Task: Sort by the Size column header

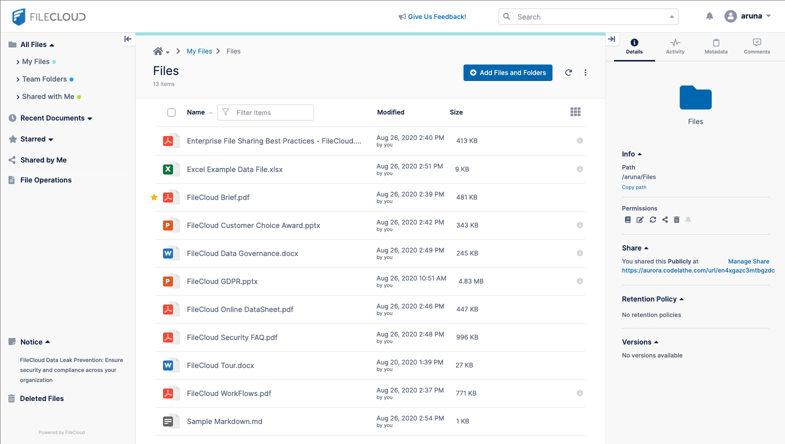Action: click(x=456, y=112)
